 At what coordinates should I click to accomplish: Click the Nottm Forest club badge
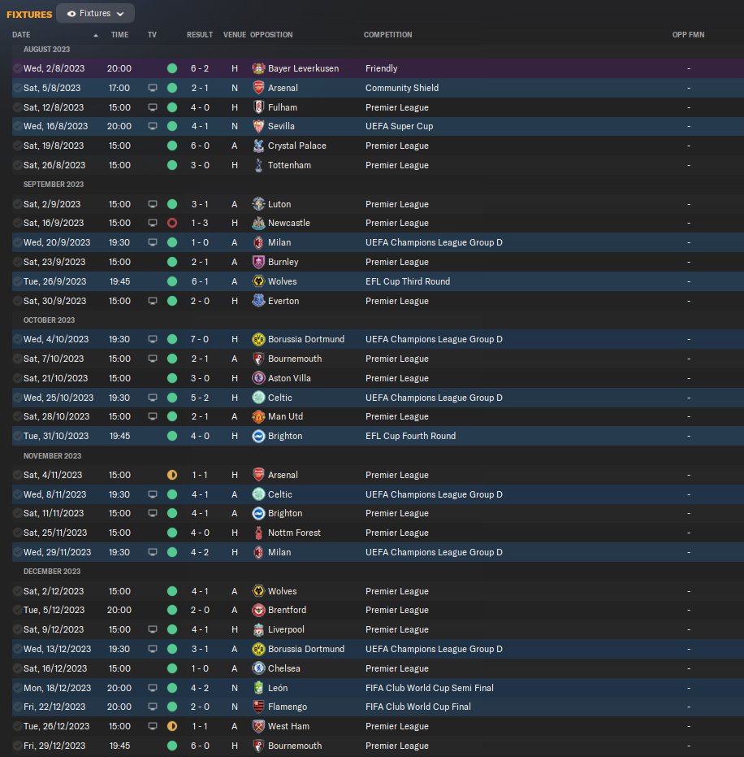pos(258,533)
